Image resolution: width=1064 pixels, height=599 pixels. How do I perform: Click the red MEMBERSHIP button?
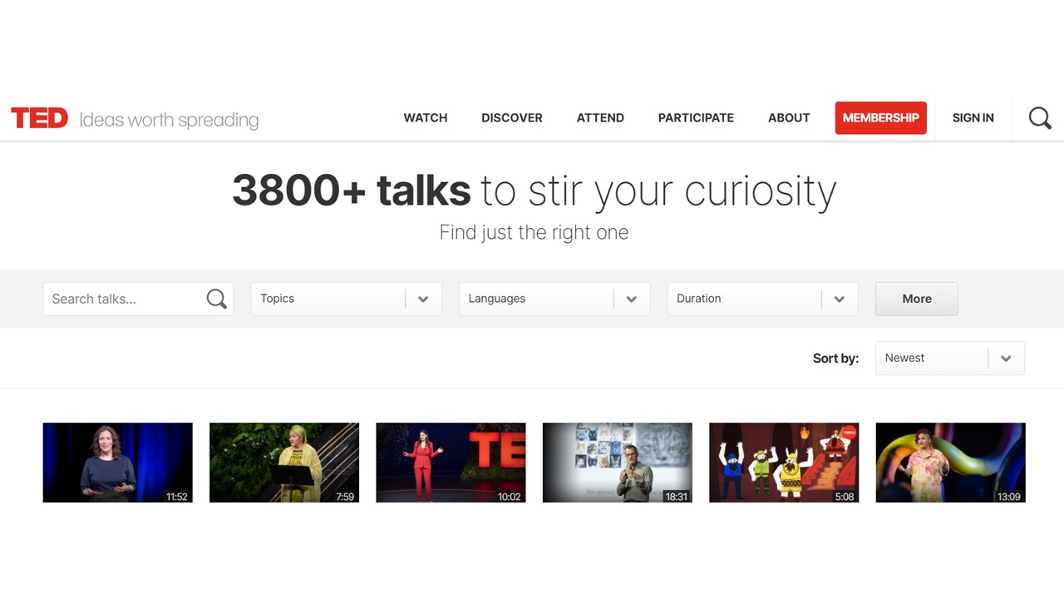(880, 118)
